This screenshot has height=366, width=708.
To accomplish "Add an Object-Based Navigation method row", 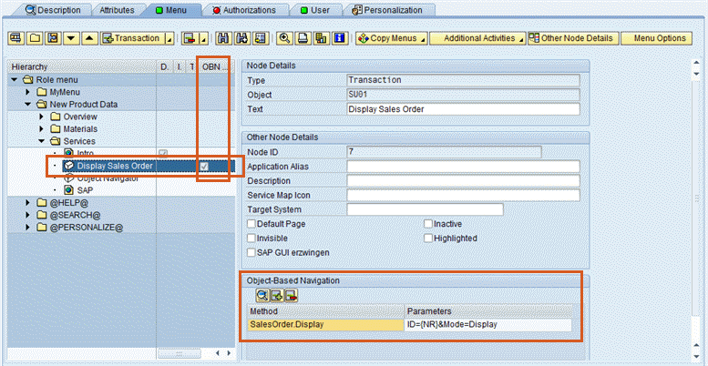I will (x=277, y=296).
